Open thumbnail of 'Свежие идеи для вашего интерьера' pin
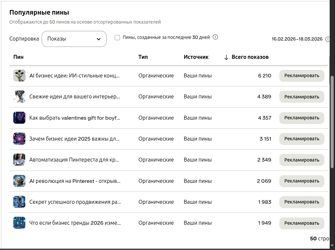The image size is (335, 250). 19,97
